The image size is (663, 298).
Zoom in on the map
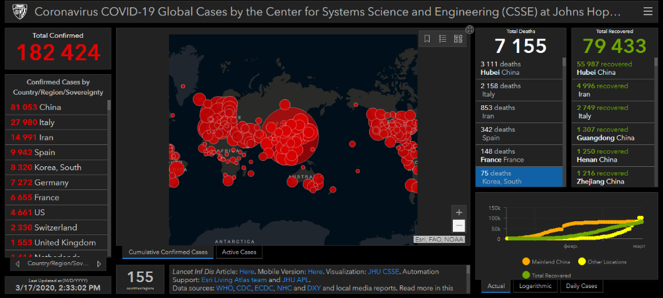tap(459, 213)
